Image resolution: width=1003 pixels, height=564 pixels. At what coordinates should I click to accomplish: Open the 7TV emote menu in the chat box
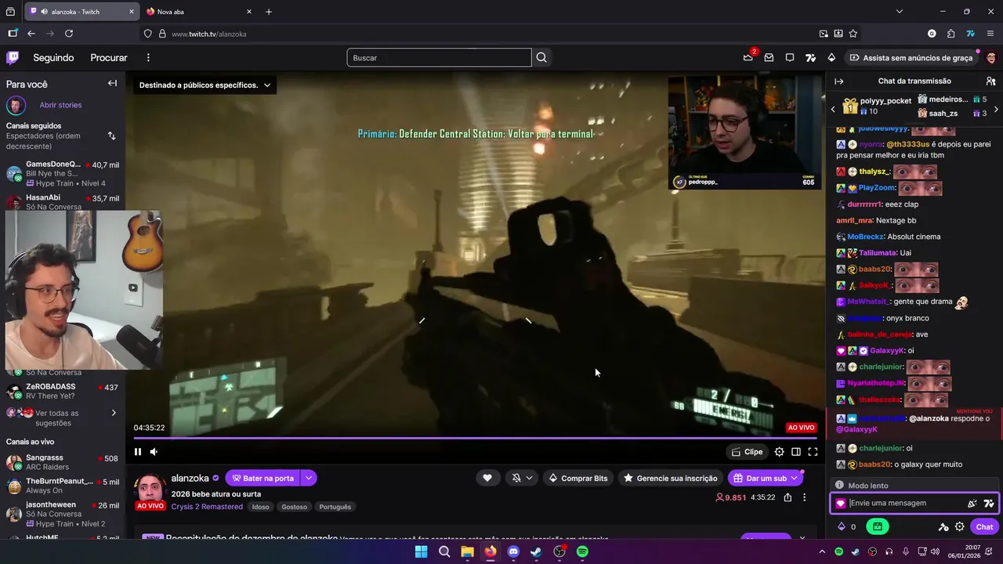(x=989, y=503)
